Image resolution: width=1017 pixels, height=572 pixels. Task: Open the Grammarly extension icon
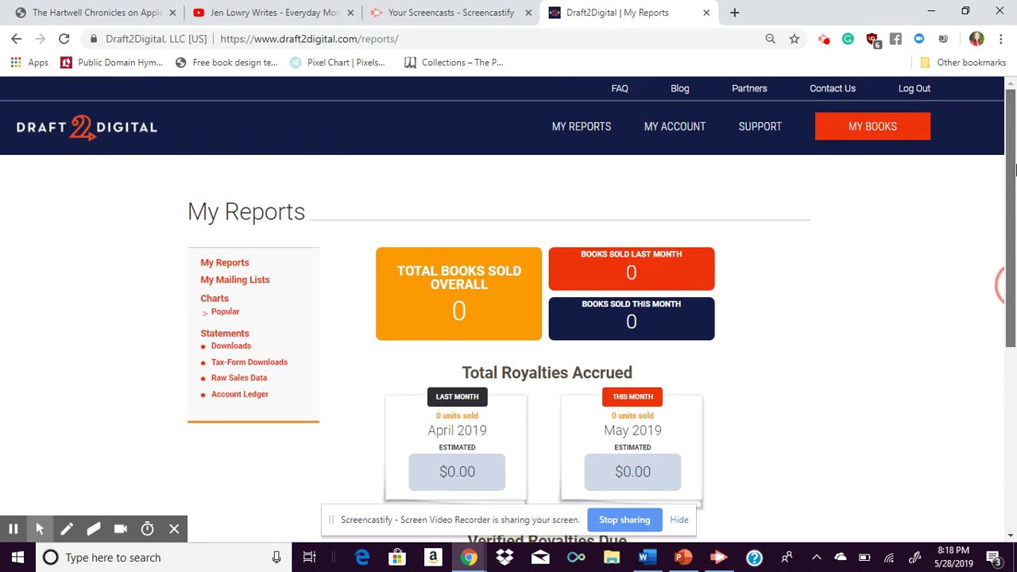tap(848, 38)
